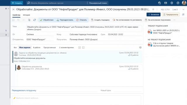Go to previous task with up chevron

tap(180, 9)
